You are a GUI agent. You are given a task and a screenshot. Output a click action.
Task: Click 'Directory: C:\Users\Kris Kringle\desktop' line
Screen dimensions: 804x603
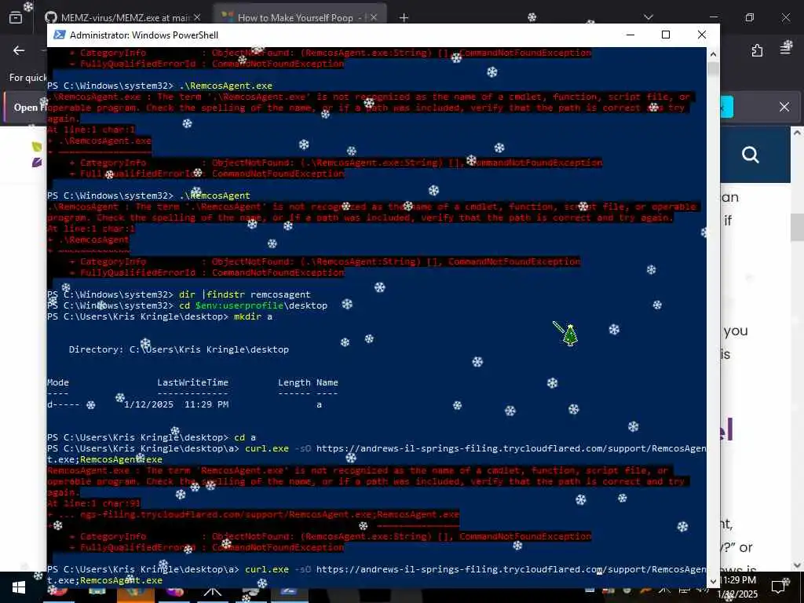[179, 349]
